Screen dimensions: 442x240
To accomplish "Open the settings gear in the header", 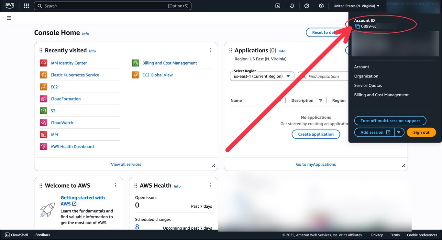I will (321, 6).
